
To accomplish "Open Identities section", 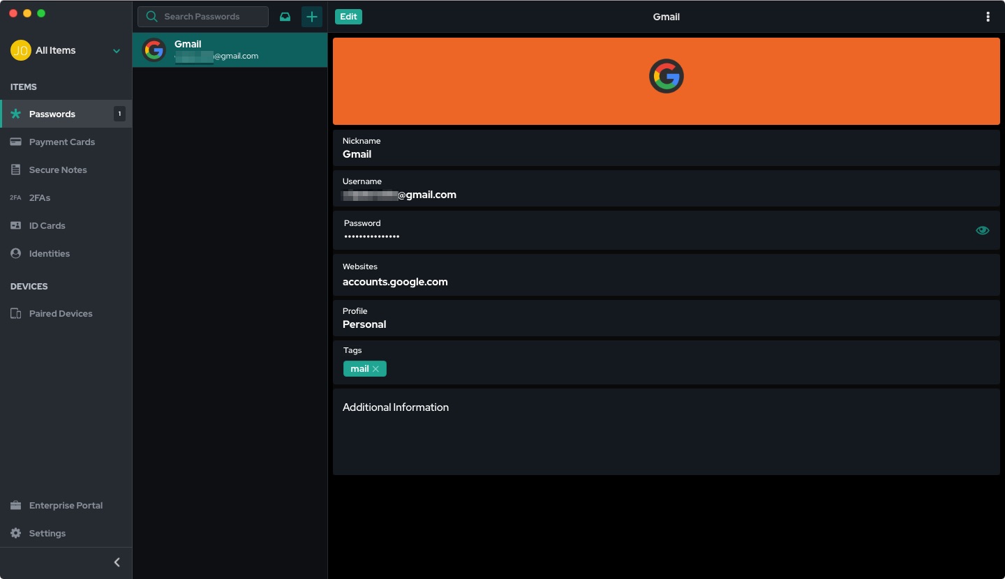I will pos(66,253).
